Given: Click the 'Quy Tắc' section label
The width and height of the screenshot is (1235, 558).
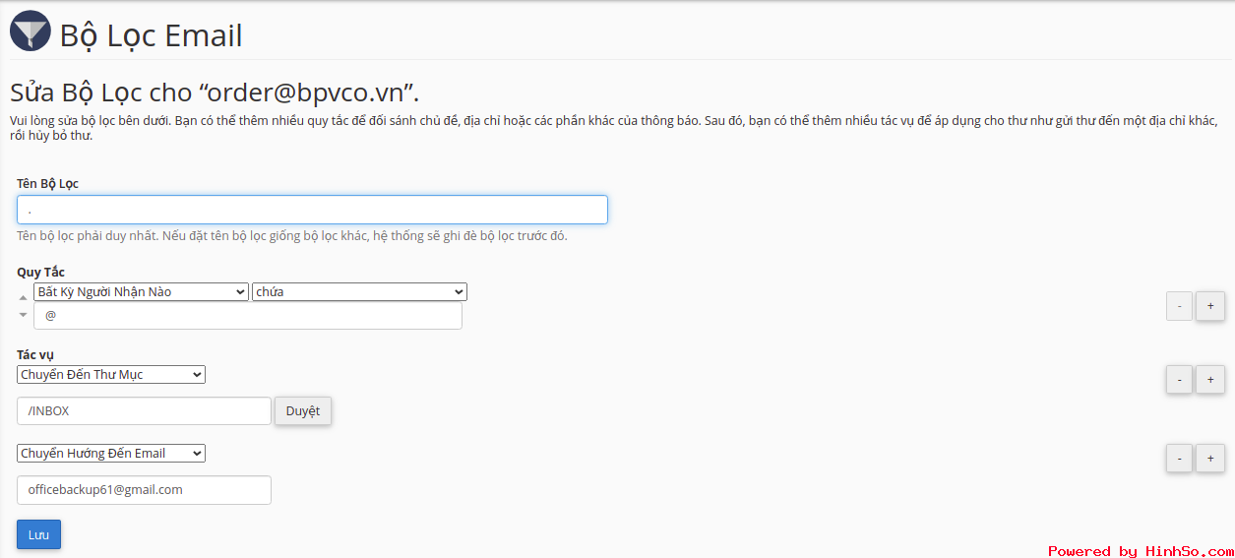Looking at the screenshot, I should tap(40, 272).
